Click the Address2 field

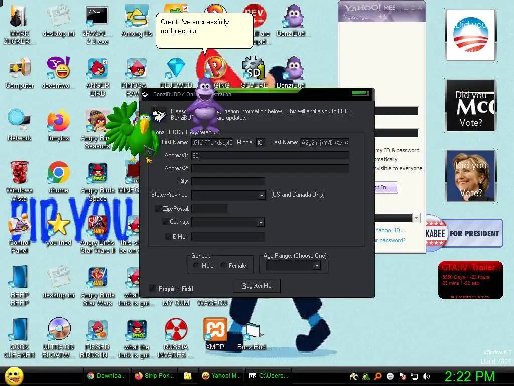click(270, 169)
